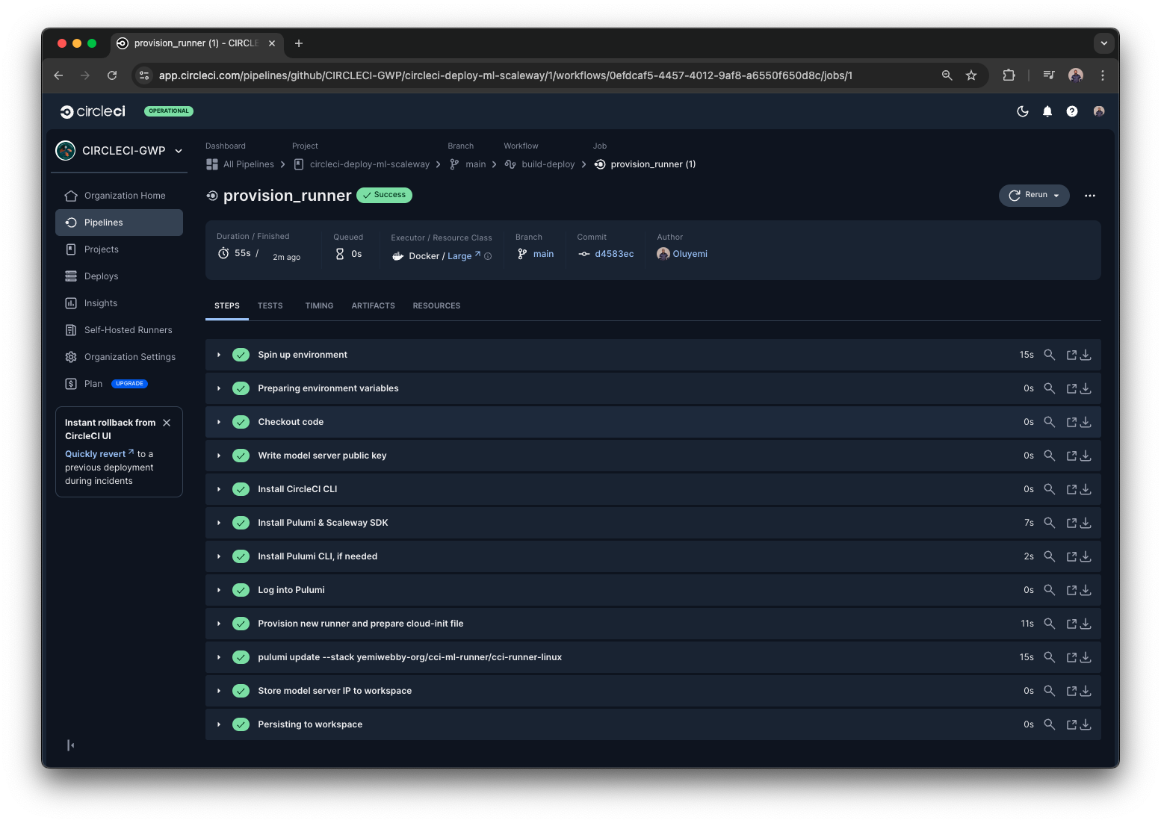This screenshot has height=823, width=1161.
Task: Expand the Spin up environment step
Action: (x=219, y=355)
